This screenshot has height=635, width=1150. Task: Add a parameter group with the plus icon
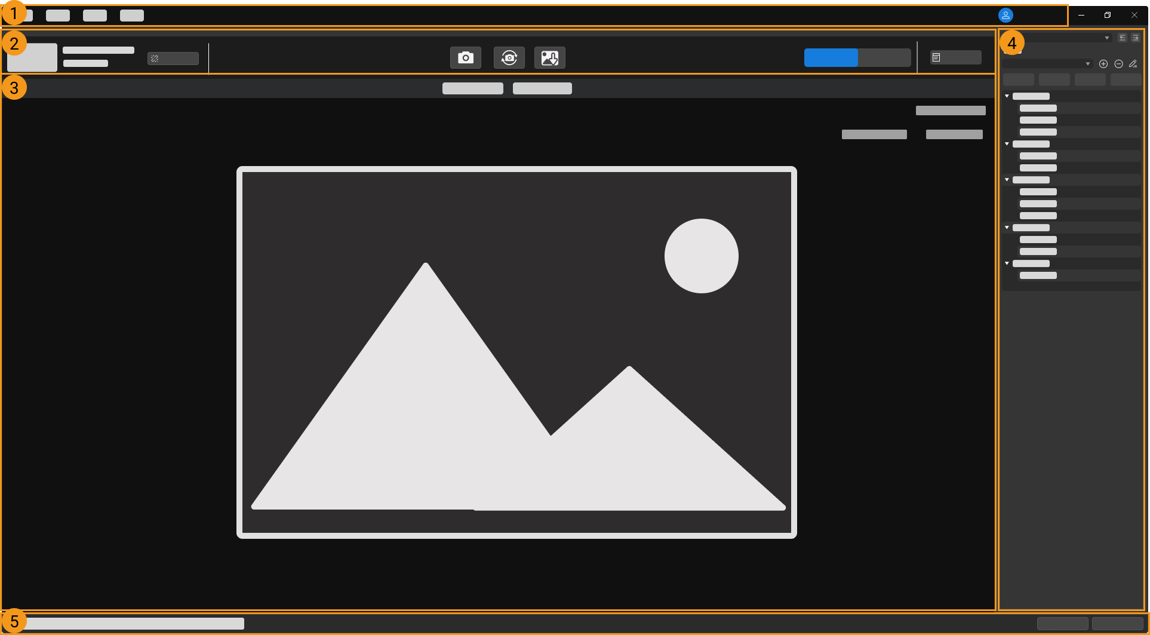[1103, 63]
